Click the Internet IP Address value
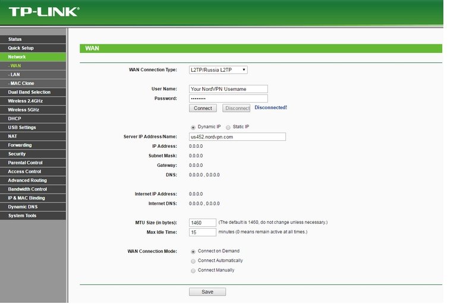This screenshot has height=304, width=463. pos(196,194)
